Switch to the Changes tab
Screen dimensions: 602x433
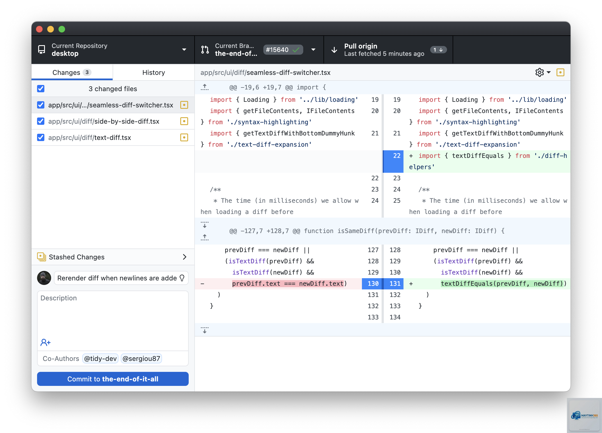click(72, 72)
